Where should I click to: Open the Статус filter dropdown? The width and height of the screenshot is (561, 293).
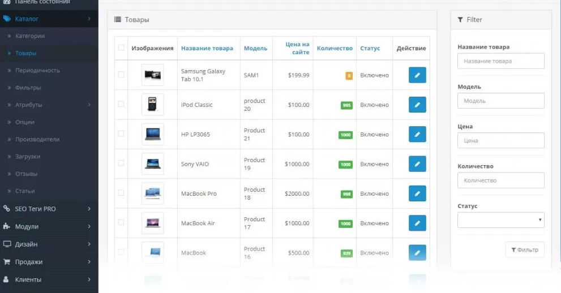click(x=500, y=220)
